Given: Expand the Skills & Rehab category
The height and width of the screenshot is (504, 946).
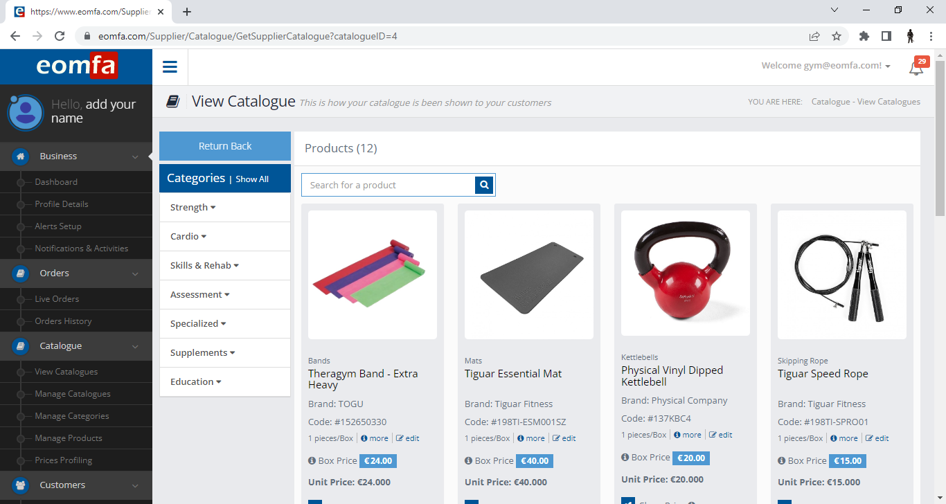Looking at the screenshot, I should (225, 265).
